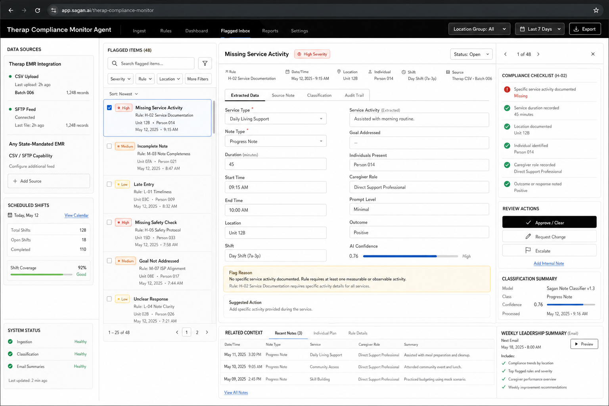
Task: Uncheck the Missing Service Activity item checkbox
Action: tap(109, 107)
